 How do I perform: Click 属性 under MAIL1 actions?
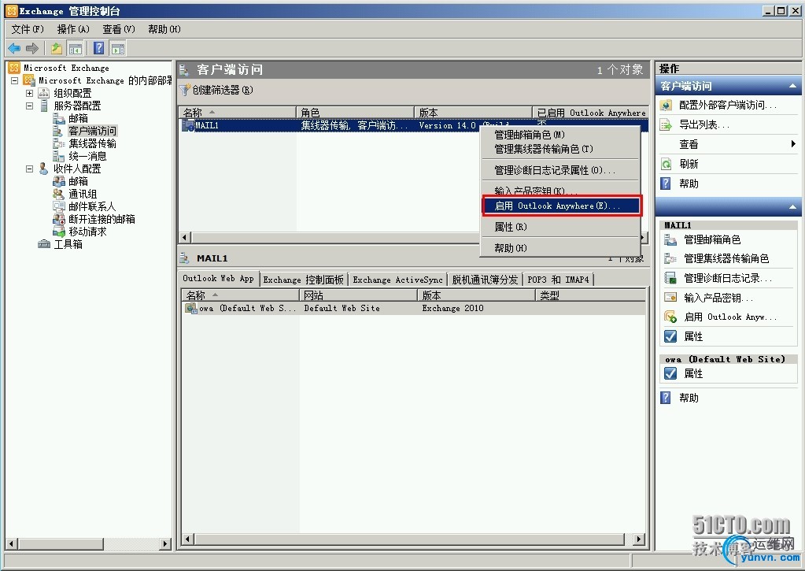pyautogui.click(x=693, y=336)
